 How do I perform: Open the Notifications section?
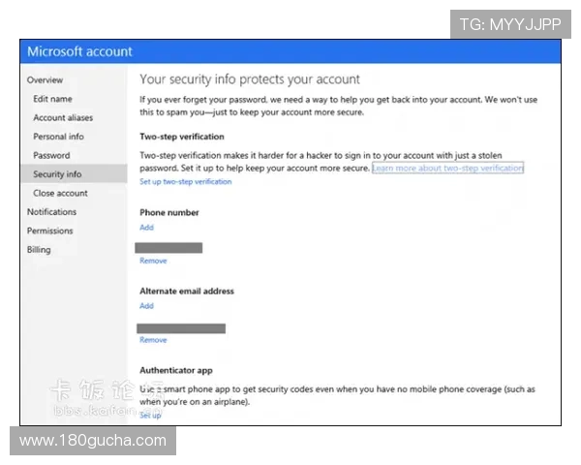(x=51, y=212)
